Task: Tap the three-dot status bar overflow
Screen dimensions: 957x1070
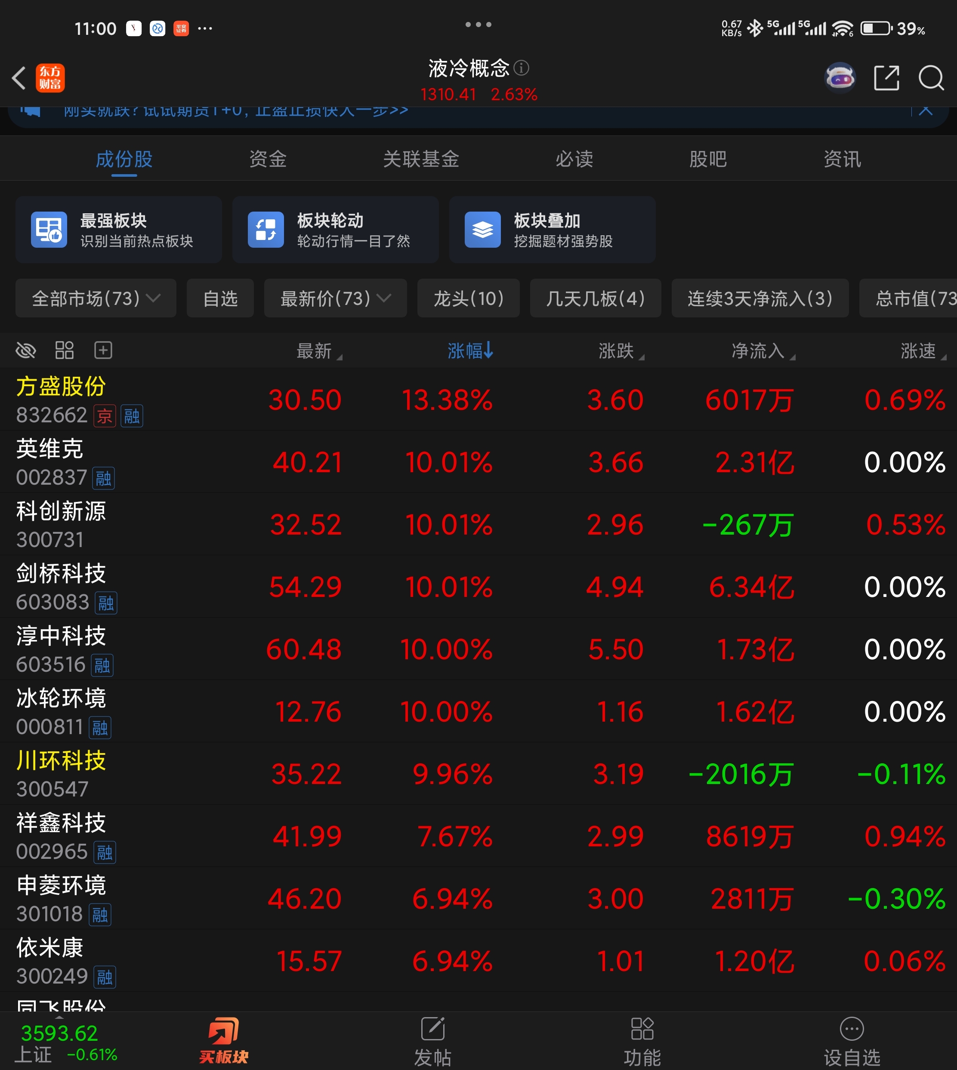Action: 205,28
